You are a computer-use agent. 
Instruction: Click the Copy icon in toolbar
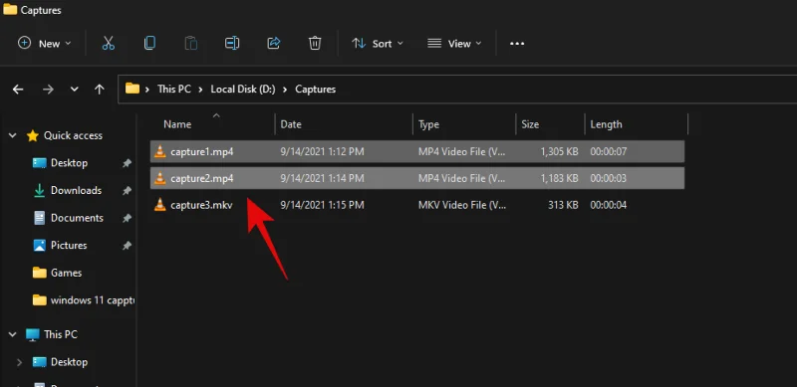[149, 43]
